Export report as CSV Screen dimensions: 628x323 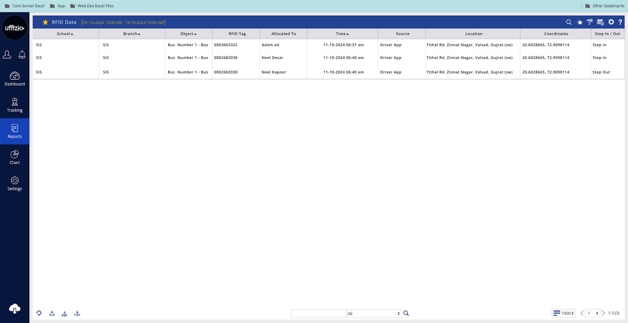[x=77, y=314]
